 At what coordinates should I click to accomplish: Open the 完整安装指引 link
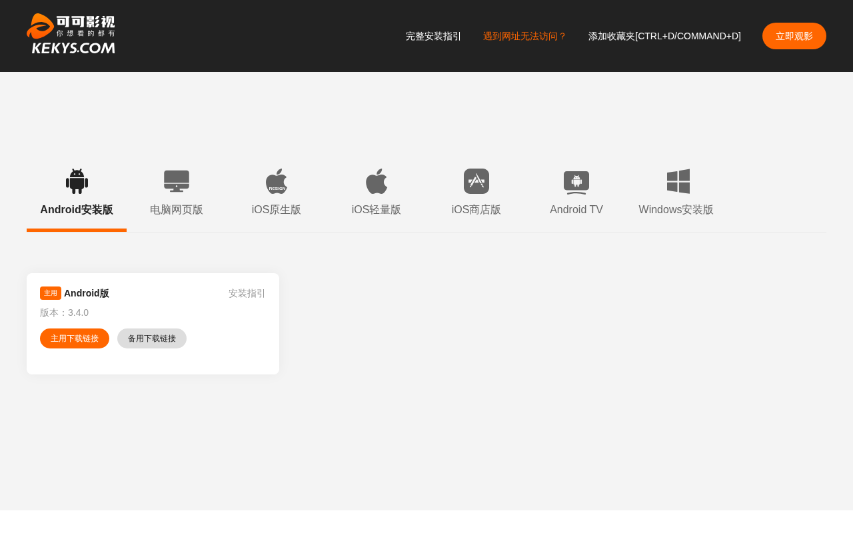(434, 36)
